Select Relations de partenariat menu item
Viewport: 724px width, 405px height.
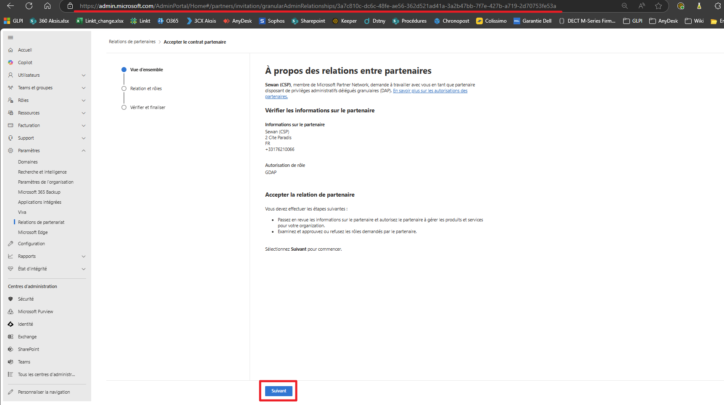(x=41, y=222)
